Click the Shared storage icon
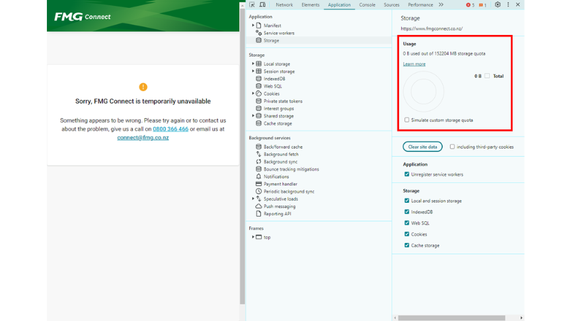 pos(258,116)
